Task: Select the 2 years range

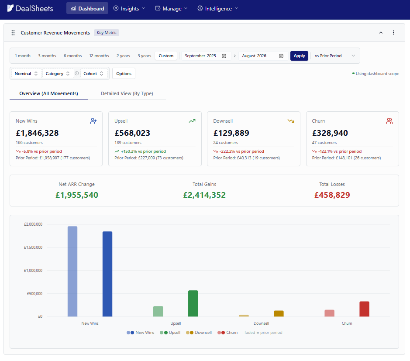Action: click(123, 56)
